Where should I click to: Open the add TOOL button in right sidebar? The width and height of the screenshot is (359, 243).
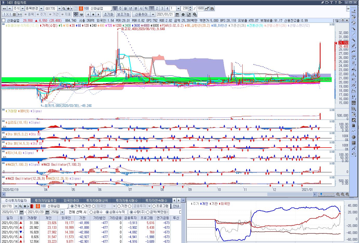354,11
